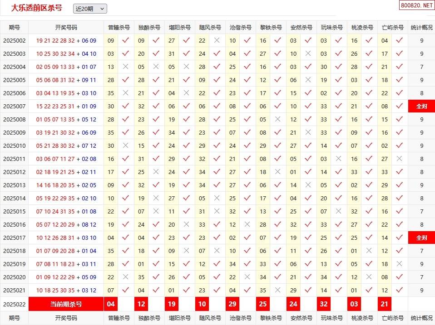The height and width of the screenshot is (325, 435).
Task: Click the red 04 box in the 2025022 row
Action: tap(111, 304)
